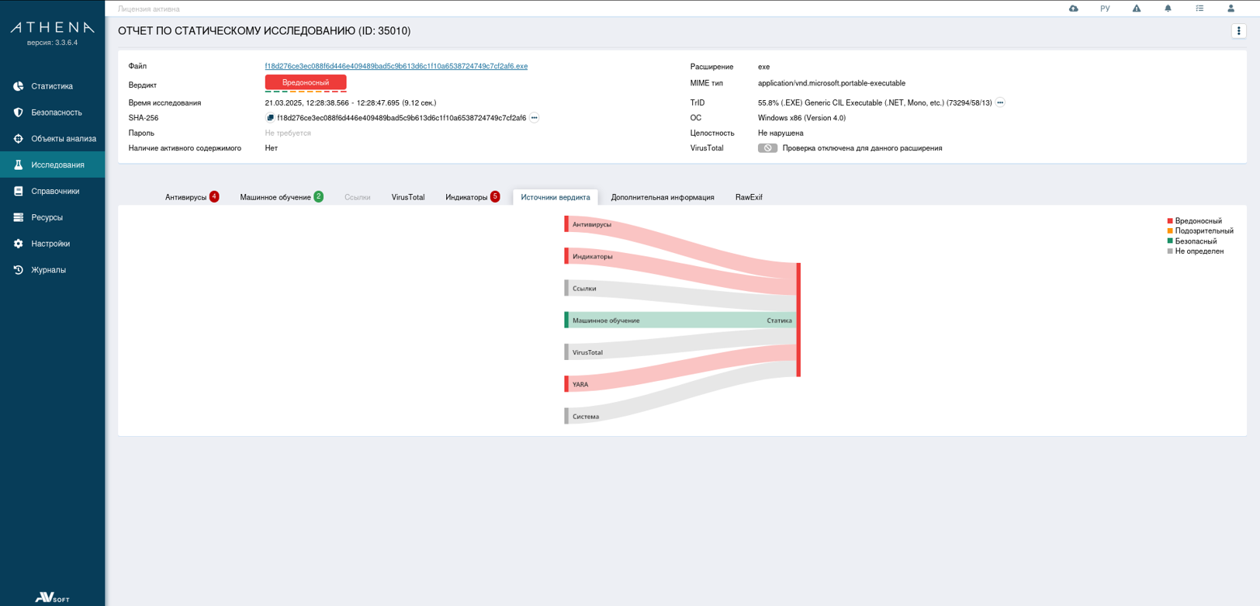Click the Подозрительный orange legend swatch
The width and height of the screenshot is (1260, 606).
(x=1170, y=231)
